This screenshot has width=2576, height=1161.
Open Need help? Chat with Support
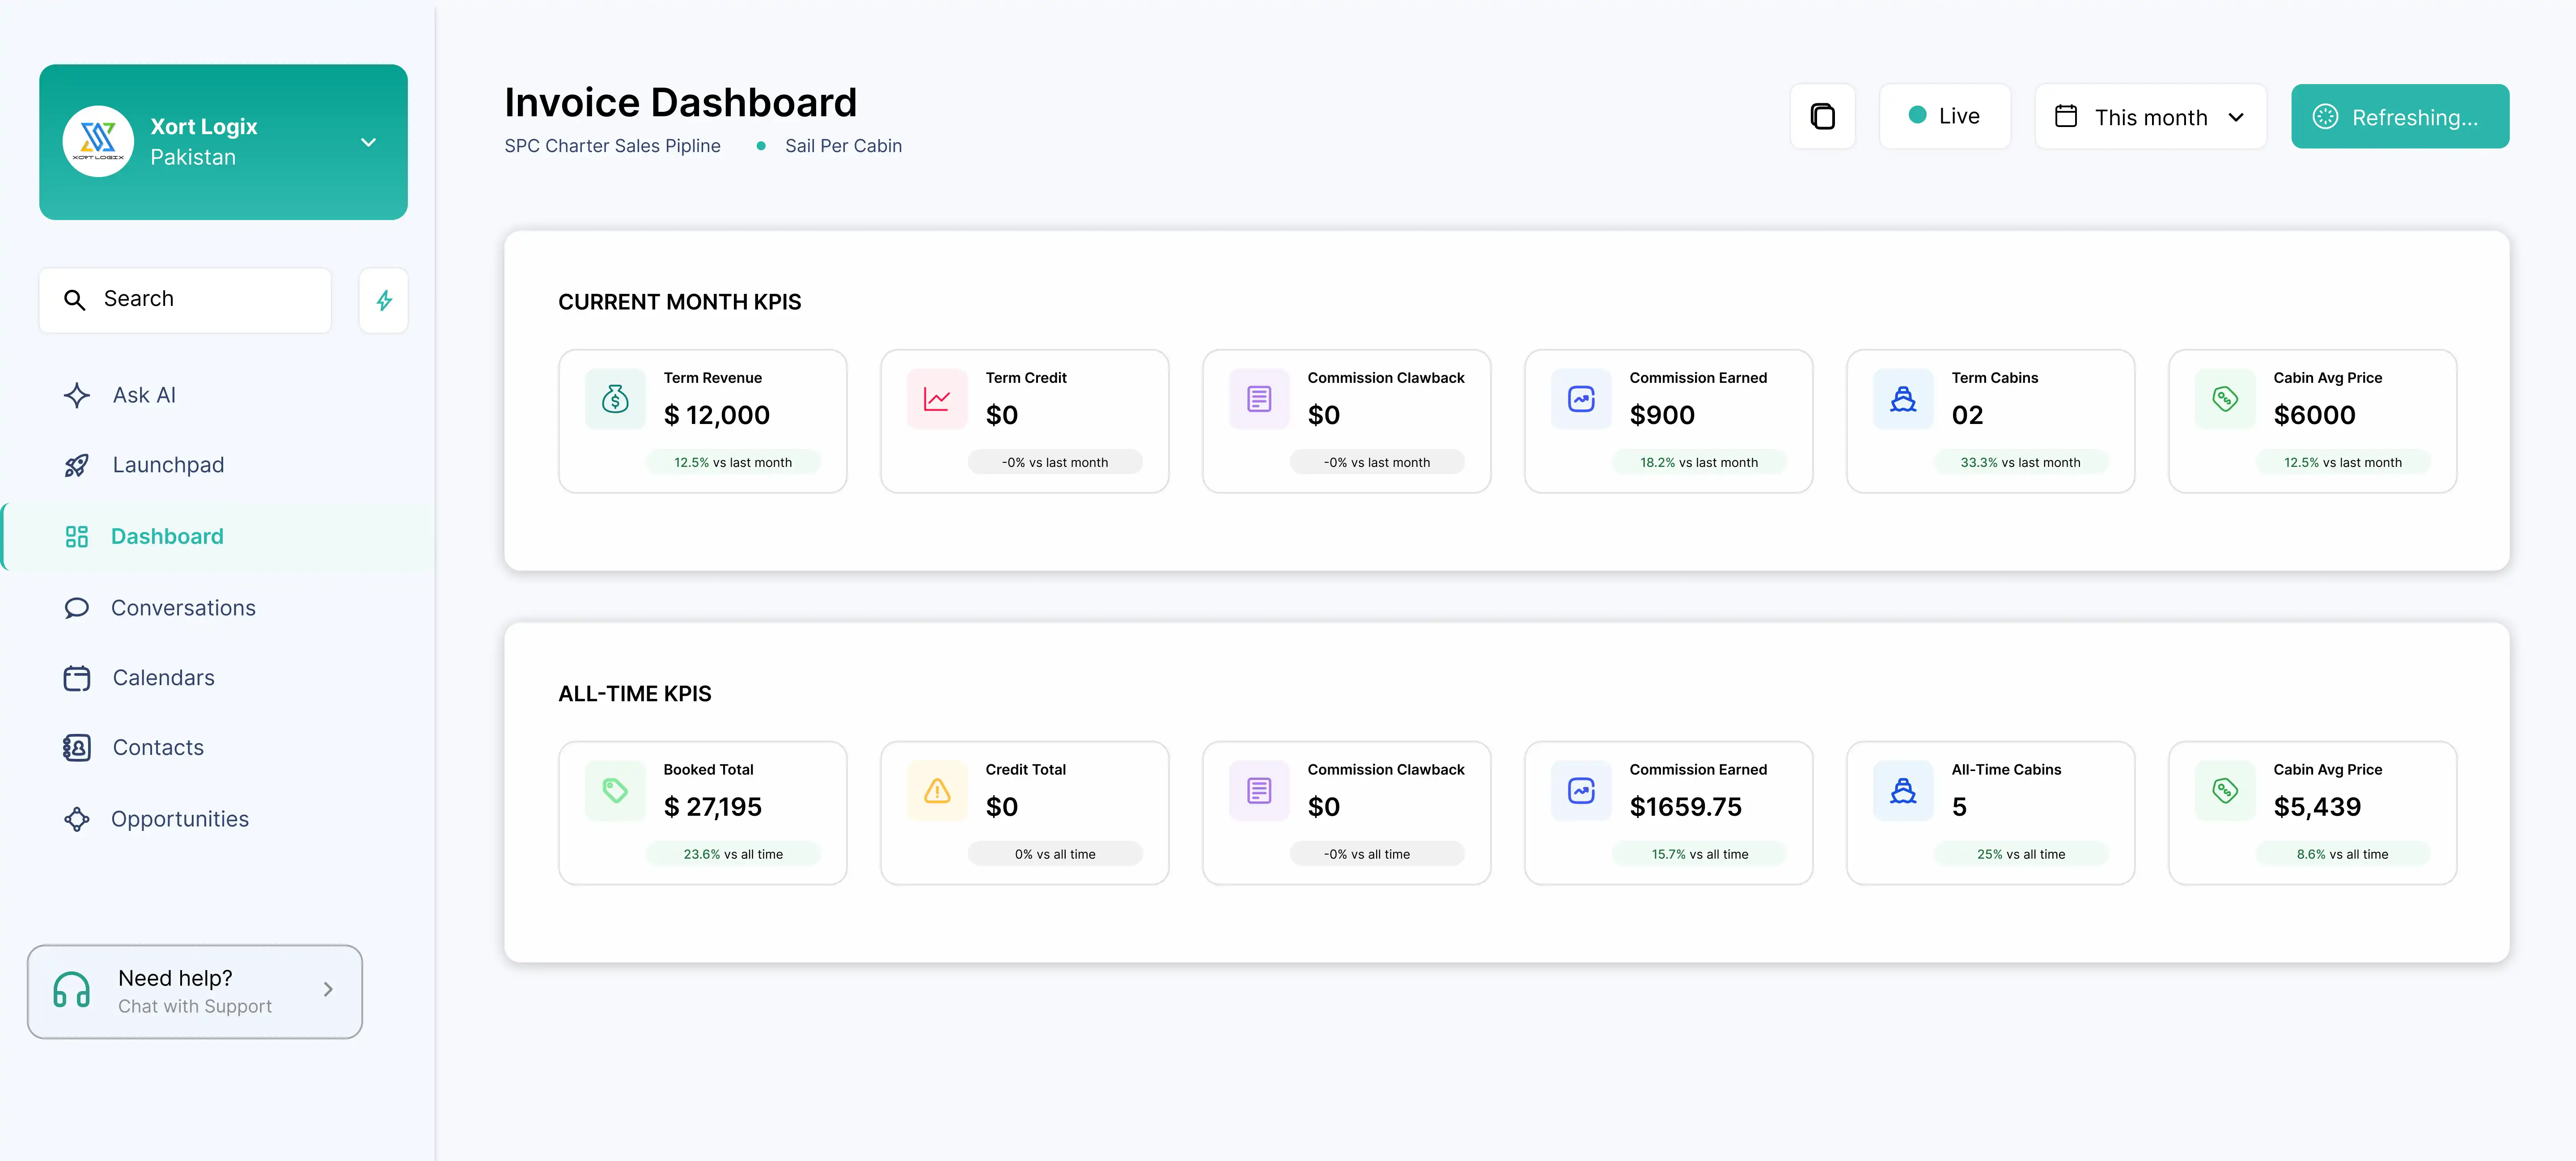click(x=195, y=992)
